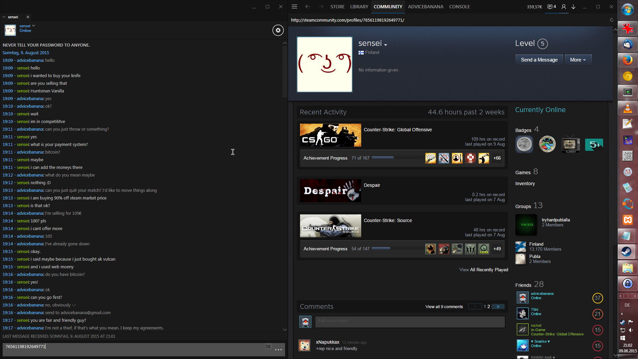Go to next comments page arrow

click(498, 306)
